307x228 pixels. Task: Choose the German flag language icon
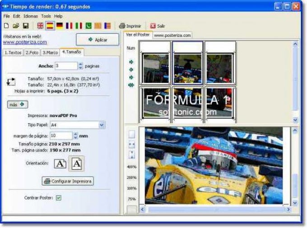pos(60,26)
